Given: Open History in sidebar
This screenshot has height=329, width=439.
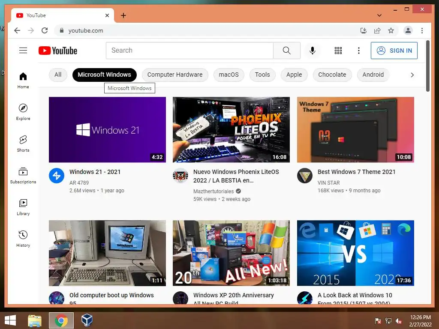Looking at the screenshot, I should click(23, 239).
